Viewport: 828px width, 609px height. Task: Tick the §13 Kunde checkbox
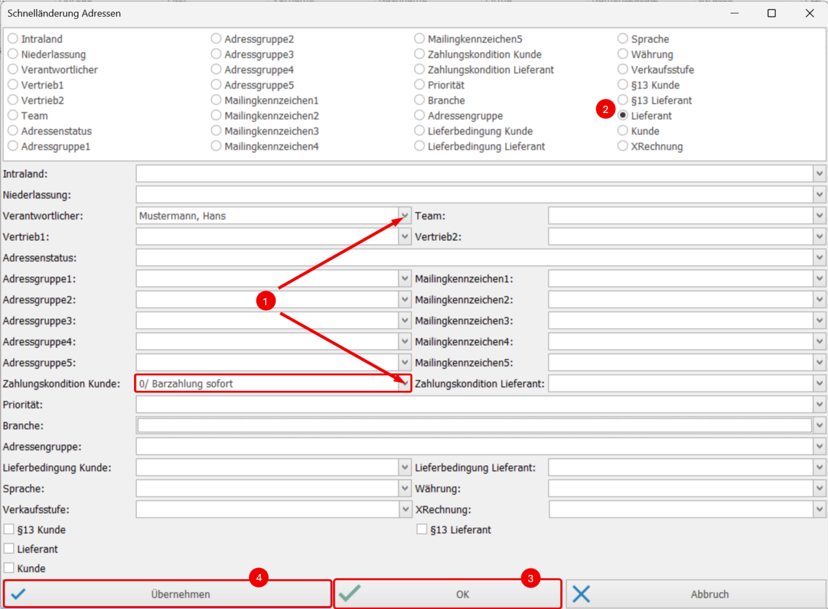tap(9, 529)
